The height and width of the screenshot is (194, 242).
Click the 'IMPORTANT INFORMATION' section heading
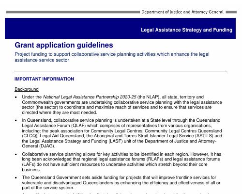(x=44, y=79)
